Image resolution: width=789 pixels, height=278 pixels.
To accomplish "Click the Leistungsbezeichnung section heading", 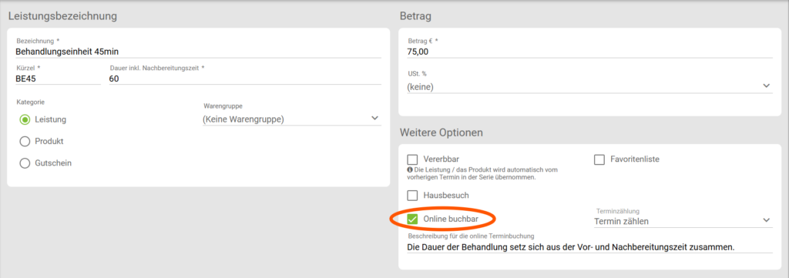I will 63,16.
